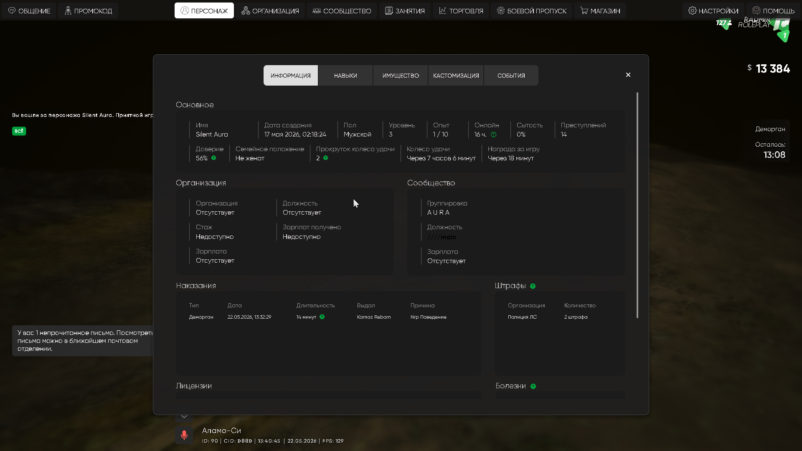Image resolution: width=802 pixels, height=451 pixels.
Task: Click the ВСЁ chat filter badge
Action: click(x=19, y=131)
